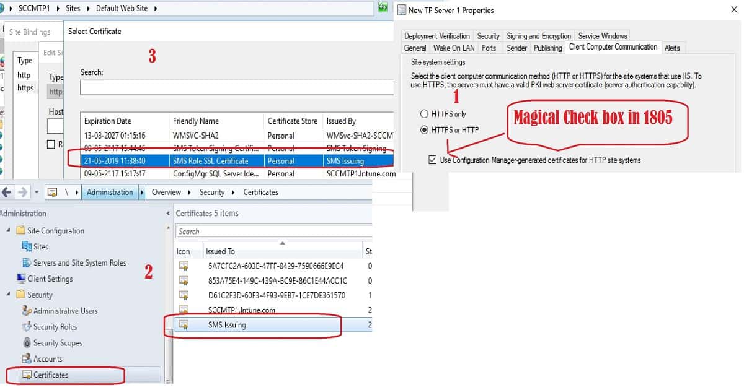The height and width of the screenshot is (390, 744).
Task: Collapse the Site Configuration tree node
Action: click(x=9, y=230)
